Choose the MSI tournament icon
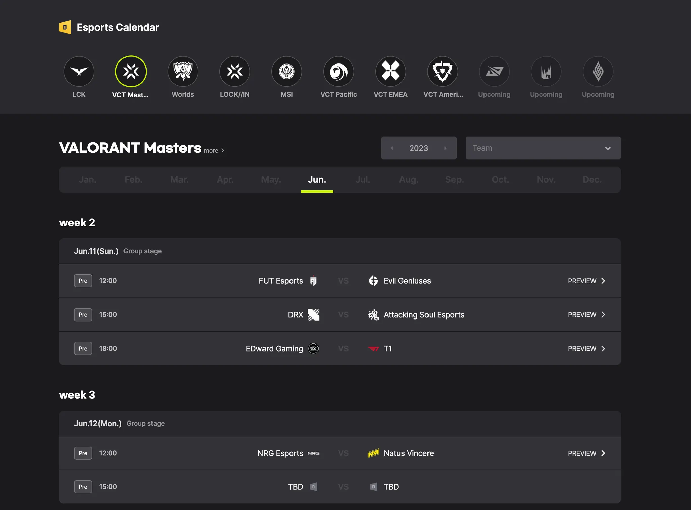Screen dimensions: 691x510 pos(287,72)
